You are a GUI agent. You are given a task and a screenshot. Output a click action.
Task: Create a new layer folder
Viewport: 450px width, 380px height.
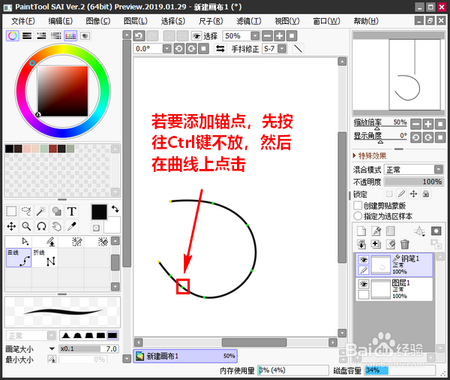coord(390,231)
